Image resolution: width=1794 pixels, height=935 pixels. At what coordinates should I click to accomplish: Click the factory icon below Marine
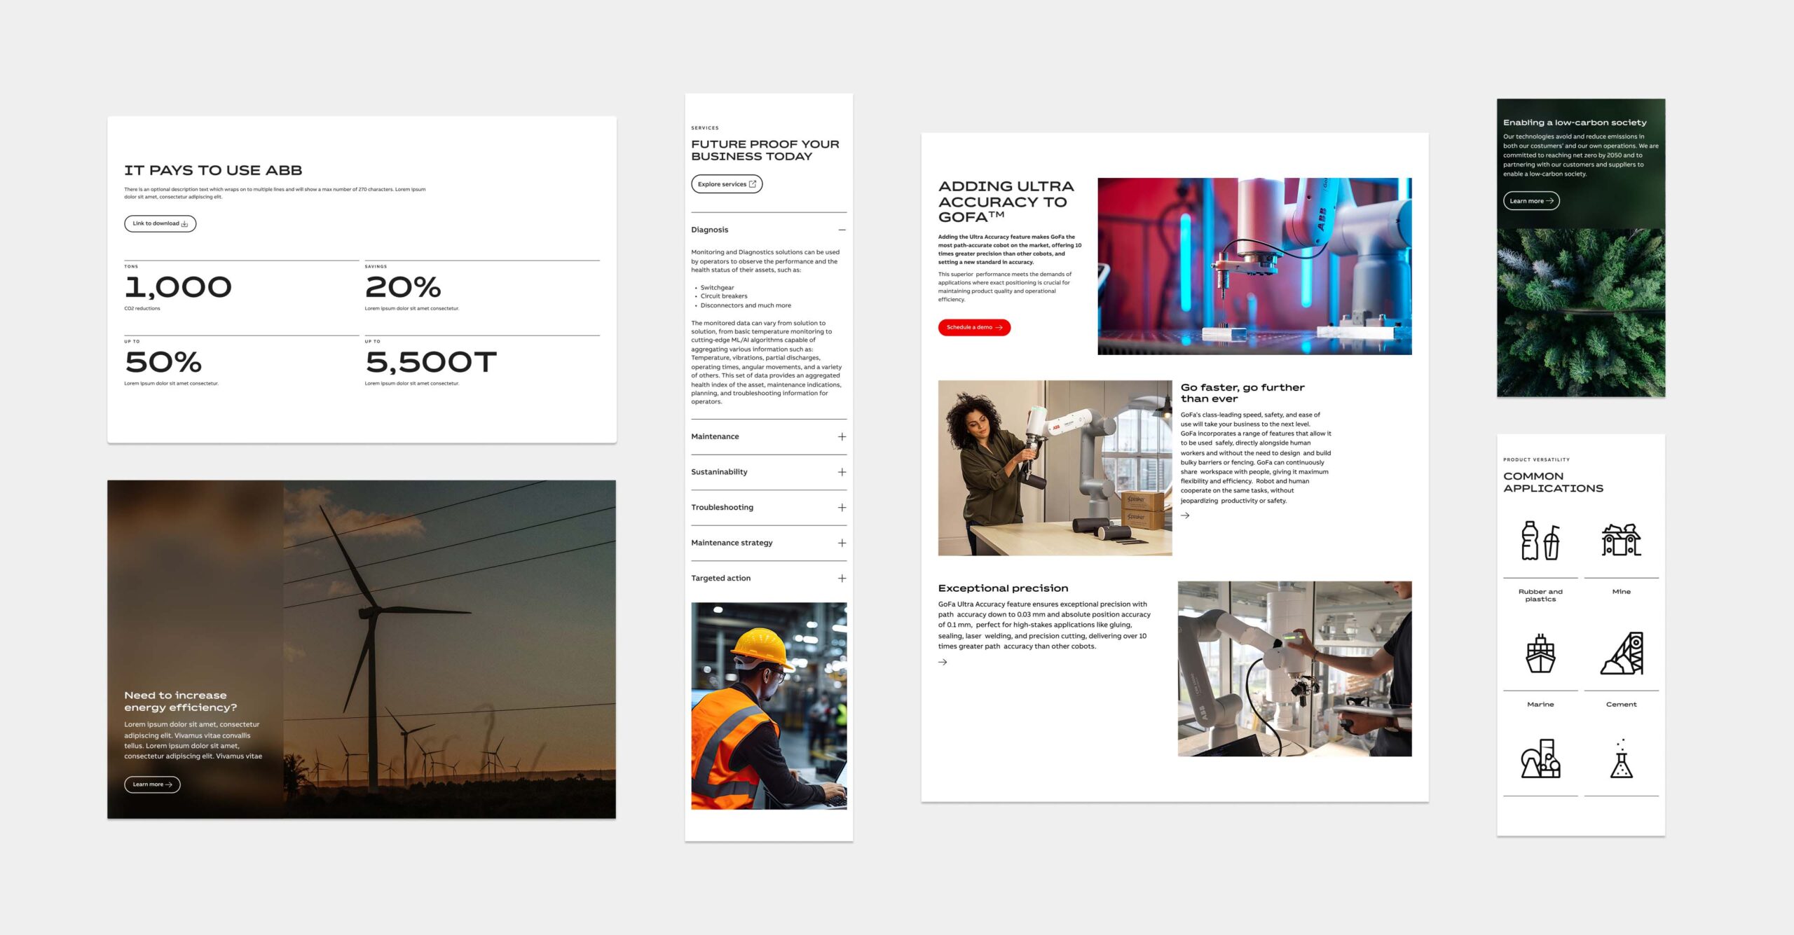click(1540, 759)
